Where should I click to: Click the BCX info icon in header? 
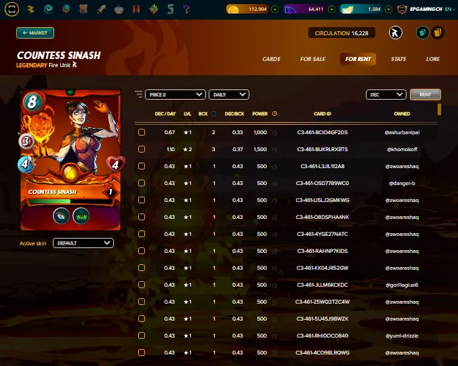point(213,114)
